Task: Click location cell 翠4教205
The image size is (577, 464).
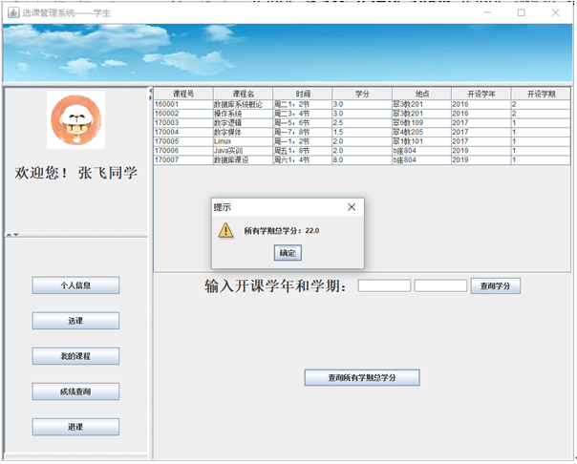Action: (x=421, y=132)
